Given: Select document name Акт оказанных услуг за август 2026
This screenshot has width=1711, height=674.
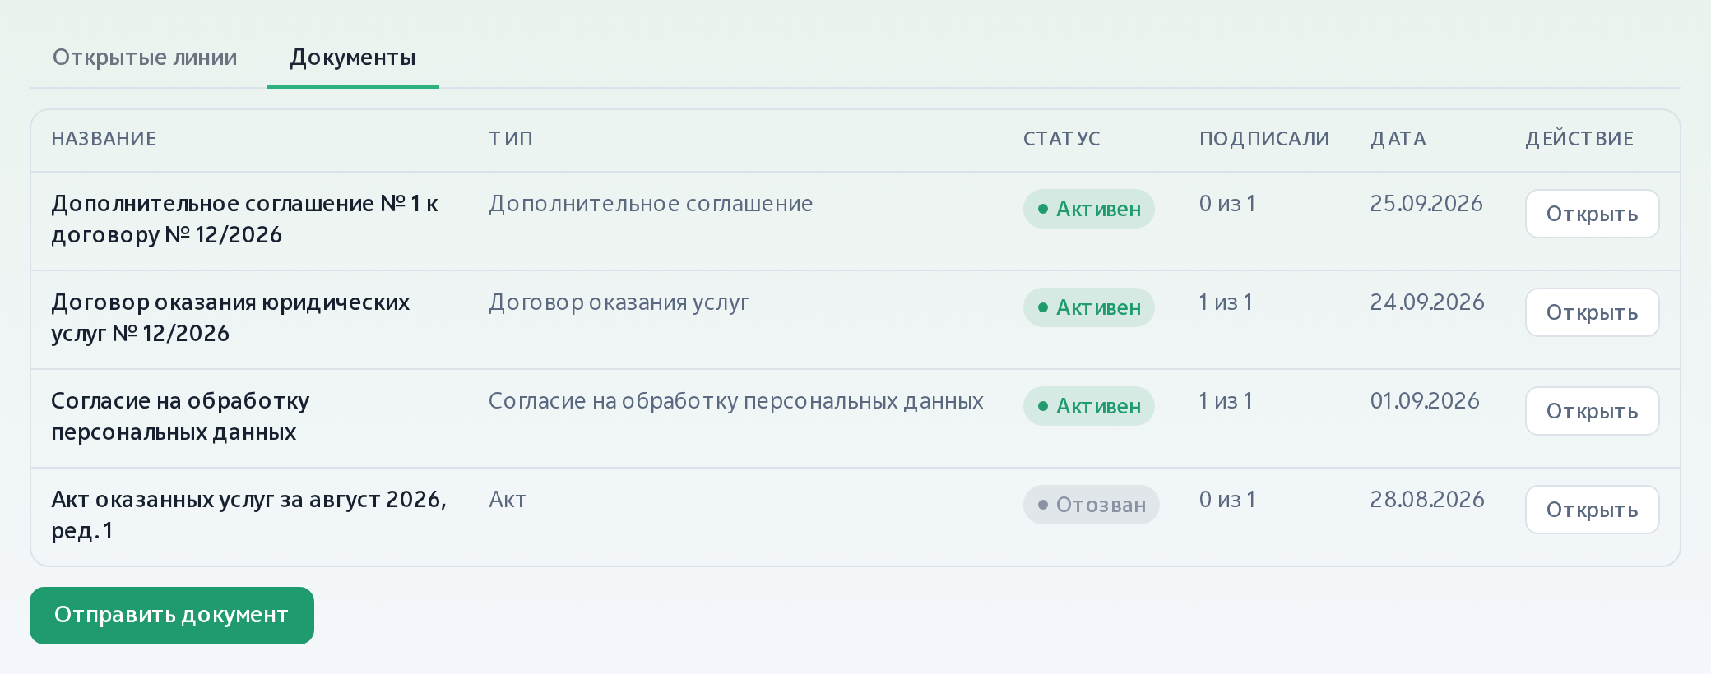Looking at the screenshot, I should tap(248, 515).
